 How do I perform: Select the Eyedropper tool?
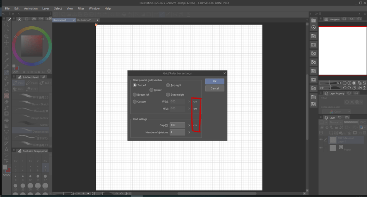[6, 60]
